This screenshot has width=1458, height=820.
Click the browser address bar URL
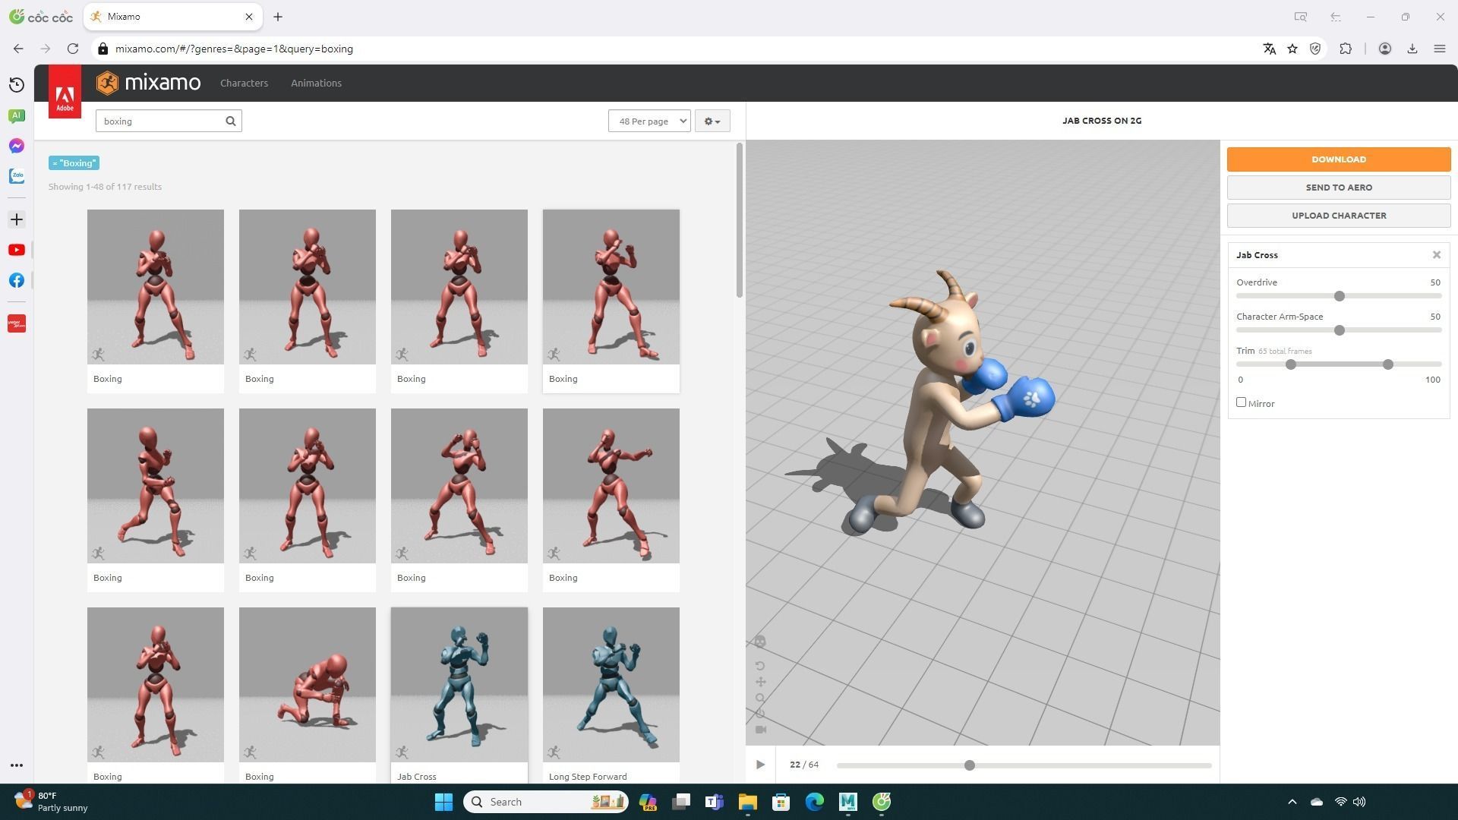[234, 49]
